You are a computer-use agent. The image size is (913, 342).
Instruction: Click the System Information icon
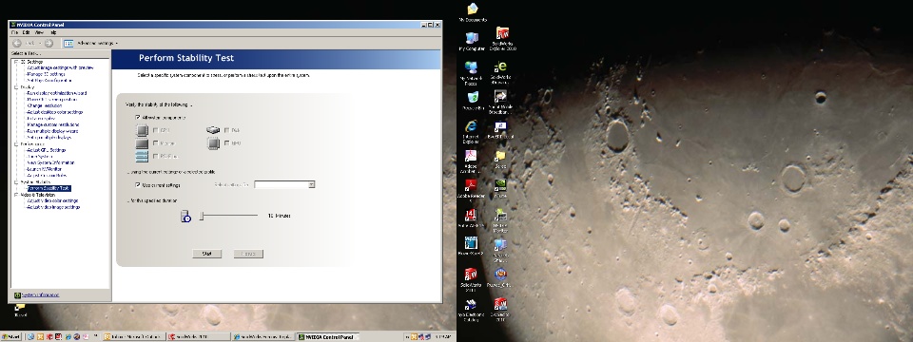(17, 295)
